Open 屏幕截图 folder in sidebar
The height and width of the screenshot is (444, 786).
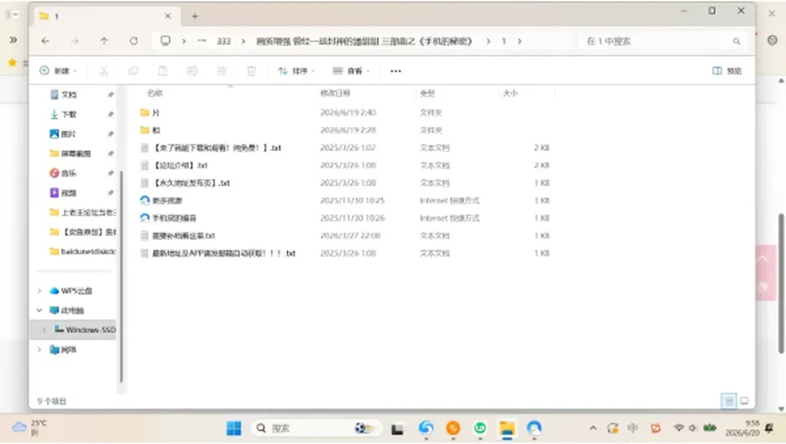pos(70,153)
